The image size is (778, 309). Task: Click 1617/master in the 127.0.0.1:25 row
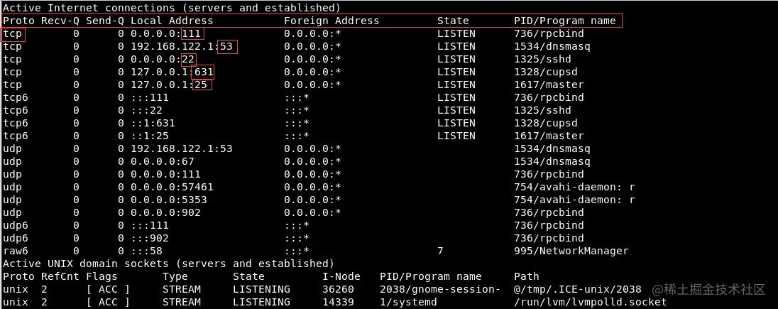click(x=549, y=85)
